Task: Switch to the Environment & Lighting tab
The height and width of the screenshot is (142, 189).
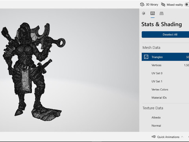Action: point(144,13)
